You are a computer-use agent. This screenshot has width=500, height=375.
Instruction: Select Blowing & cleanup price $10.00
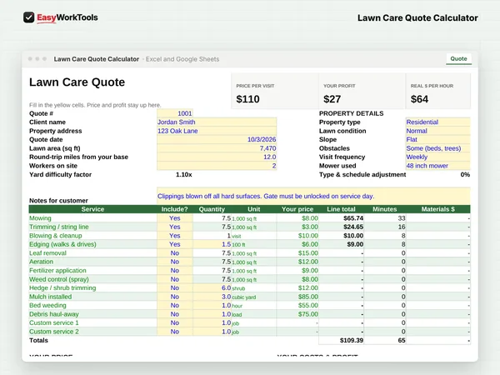click(x=297, y=236)
